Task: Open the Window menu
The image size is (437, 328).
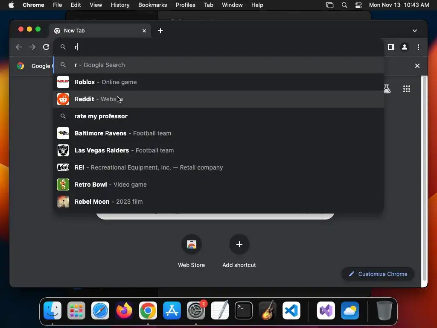Action: 232,5
